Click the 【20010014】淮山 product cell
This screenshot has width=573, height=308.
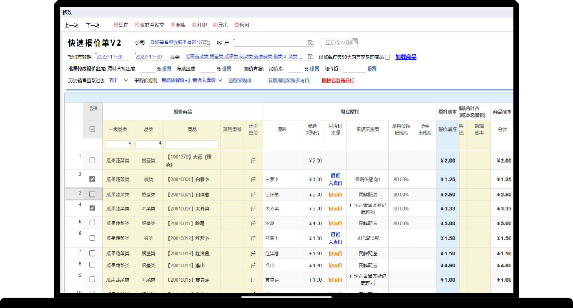(x=192, y=265)
